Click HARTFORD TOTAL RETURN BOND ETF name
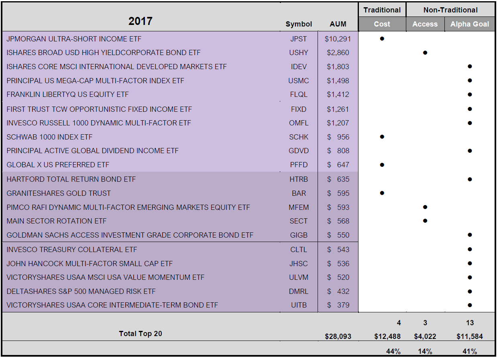The height and width of the screenshot is (357, 497). point(71,179)
